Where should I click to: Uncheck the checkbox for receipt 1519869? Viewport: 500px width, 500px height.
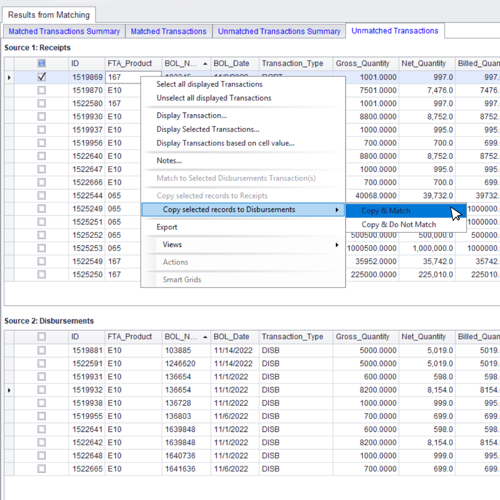(x=41, y=77)
